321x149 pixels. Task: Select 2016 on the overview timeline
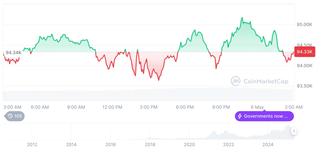(x=110, y=144)
